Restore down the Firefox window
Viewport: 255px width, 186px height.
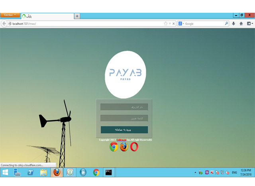tap(242, 15)
